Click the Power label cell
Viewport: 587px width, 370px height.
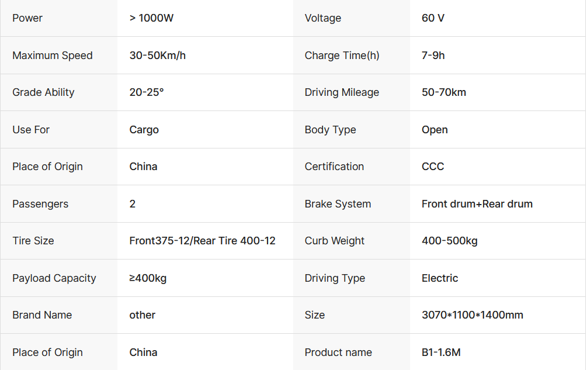click(x=27, y=18)
